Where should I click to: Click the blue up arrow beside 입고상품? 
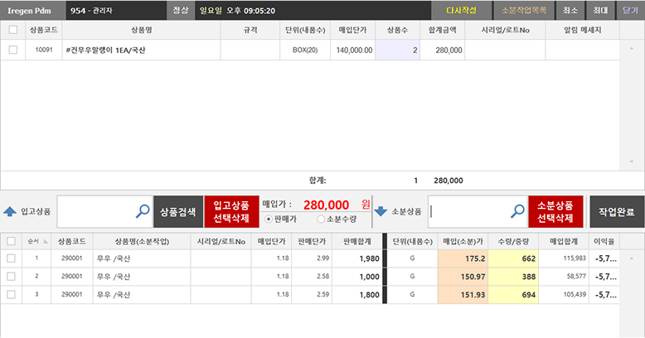tap(10, 211)
